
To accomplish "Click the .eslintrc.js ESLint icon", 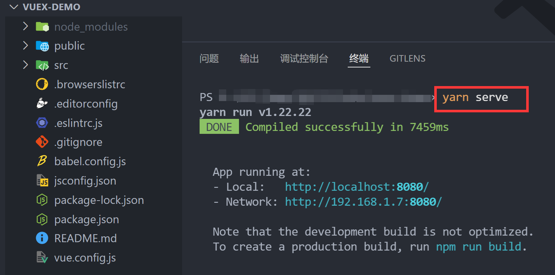I will pyautogui.click(x=42, y=123).
